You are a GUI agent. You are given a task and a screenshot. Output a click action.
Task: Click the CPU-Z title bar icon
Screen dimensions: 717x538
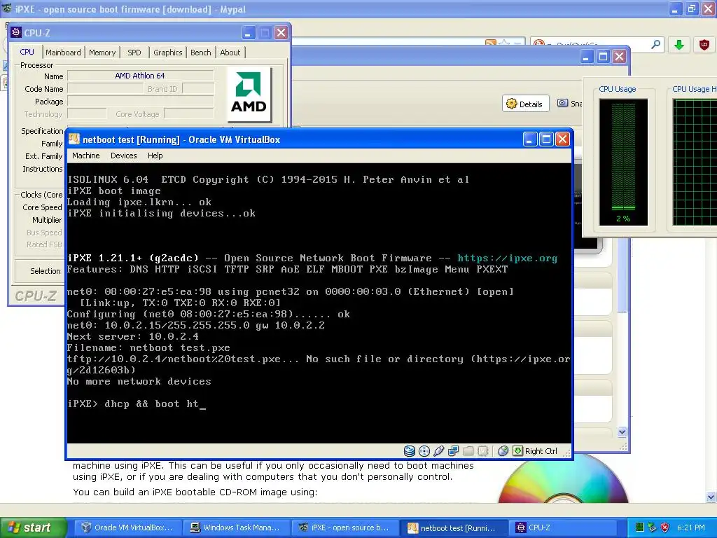16,32
